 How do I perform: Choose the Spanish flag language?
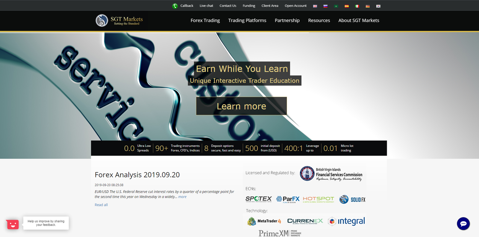click(347, 6)
